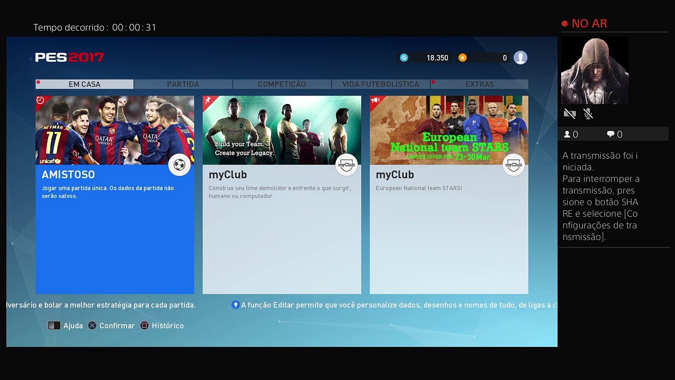Open the PARTIDA tab
The width and height of the screenshot is (675, 380).
point(183,84)
